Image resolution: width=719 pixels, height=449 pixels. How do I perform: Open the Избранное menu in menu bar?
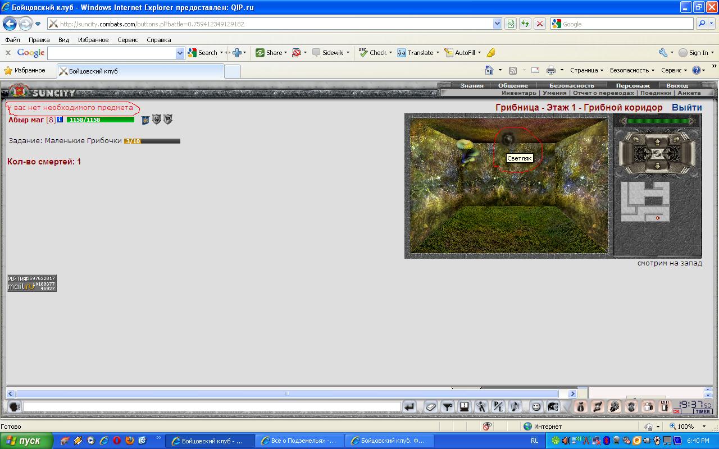pyautogui.click(x=93, y=40)
